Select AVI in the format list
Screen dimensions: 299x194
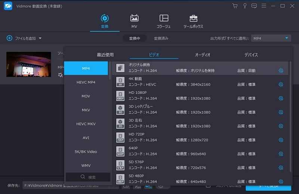pyautogui.click(x=86, y=138)
